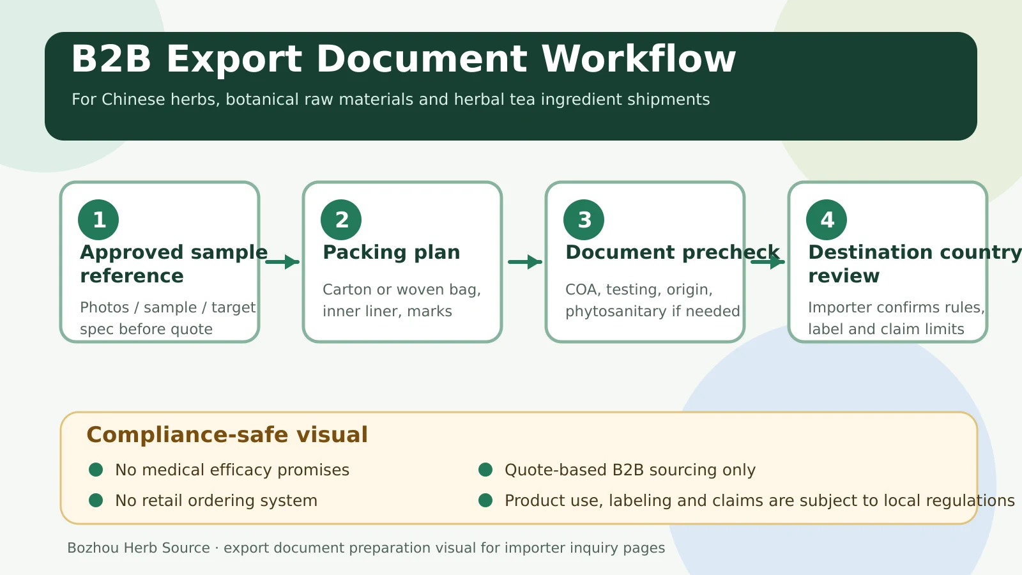Click 'Importer confirms rules, label and claim limits'
The height and width of the screenshot is (575, 1022).
[897, 318]
